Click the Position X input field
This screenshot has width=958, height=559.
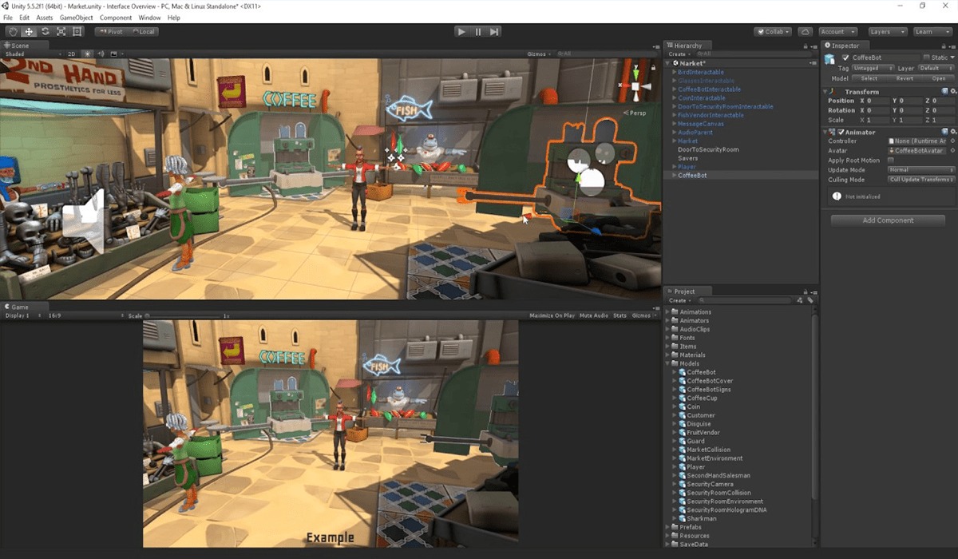coord(877,101)
